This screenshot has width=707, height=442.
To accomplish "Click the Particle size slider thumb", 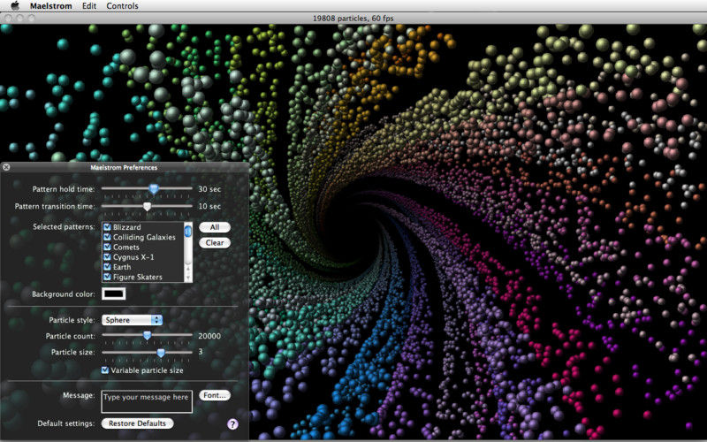I will point(161,353).
